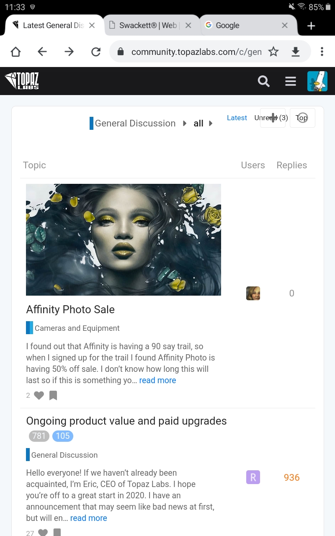Click read more on Affinity Photo Sale
Viewport: 335px width, 536px height.
pos(157,380)
